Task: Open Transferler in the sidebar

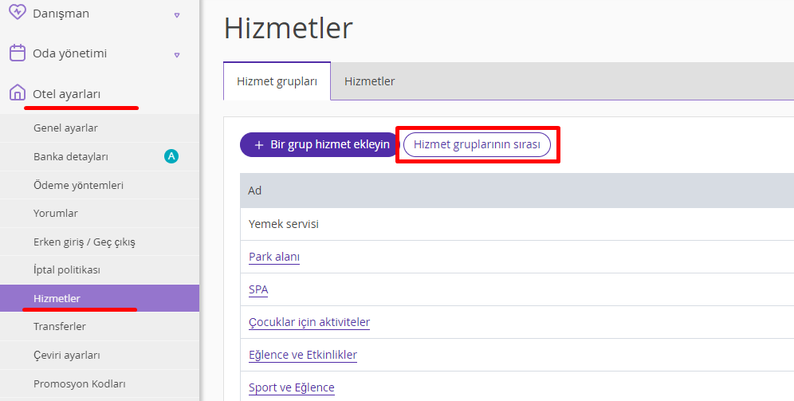Action: [x=99, y=327]
